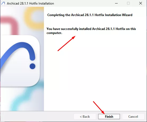
Task: Click the Cancel button
Action: coord(133,117)
